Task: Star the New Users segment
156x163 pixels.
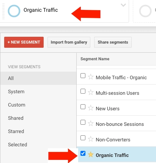Action: click(x=91, y=108)
